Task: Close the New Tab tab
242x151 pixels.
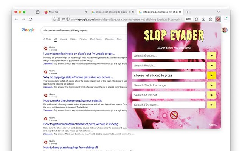Action: (x=86, y=12)
